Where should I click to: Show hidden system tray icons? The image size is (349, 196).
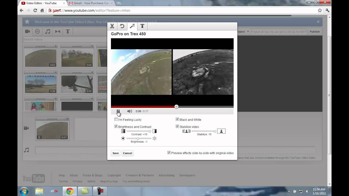(290, 191)
